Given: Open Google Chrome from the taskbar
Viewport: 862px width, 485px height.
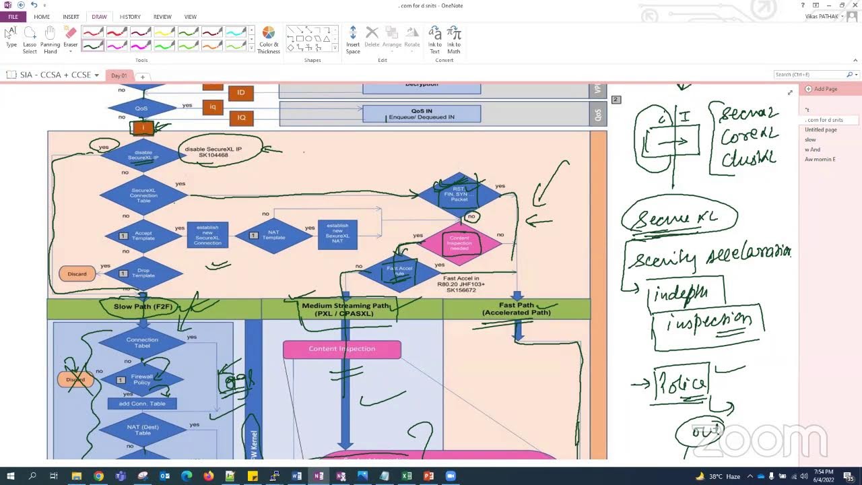Looking at the screenshot, I should click(98, 476).
